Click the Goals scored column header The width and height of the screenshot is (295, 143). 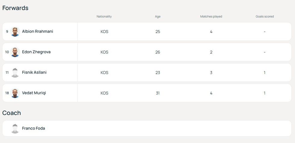coord(265,16)
